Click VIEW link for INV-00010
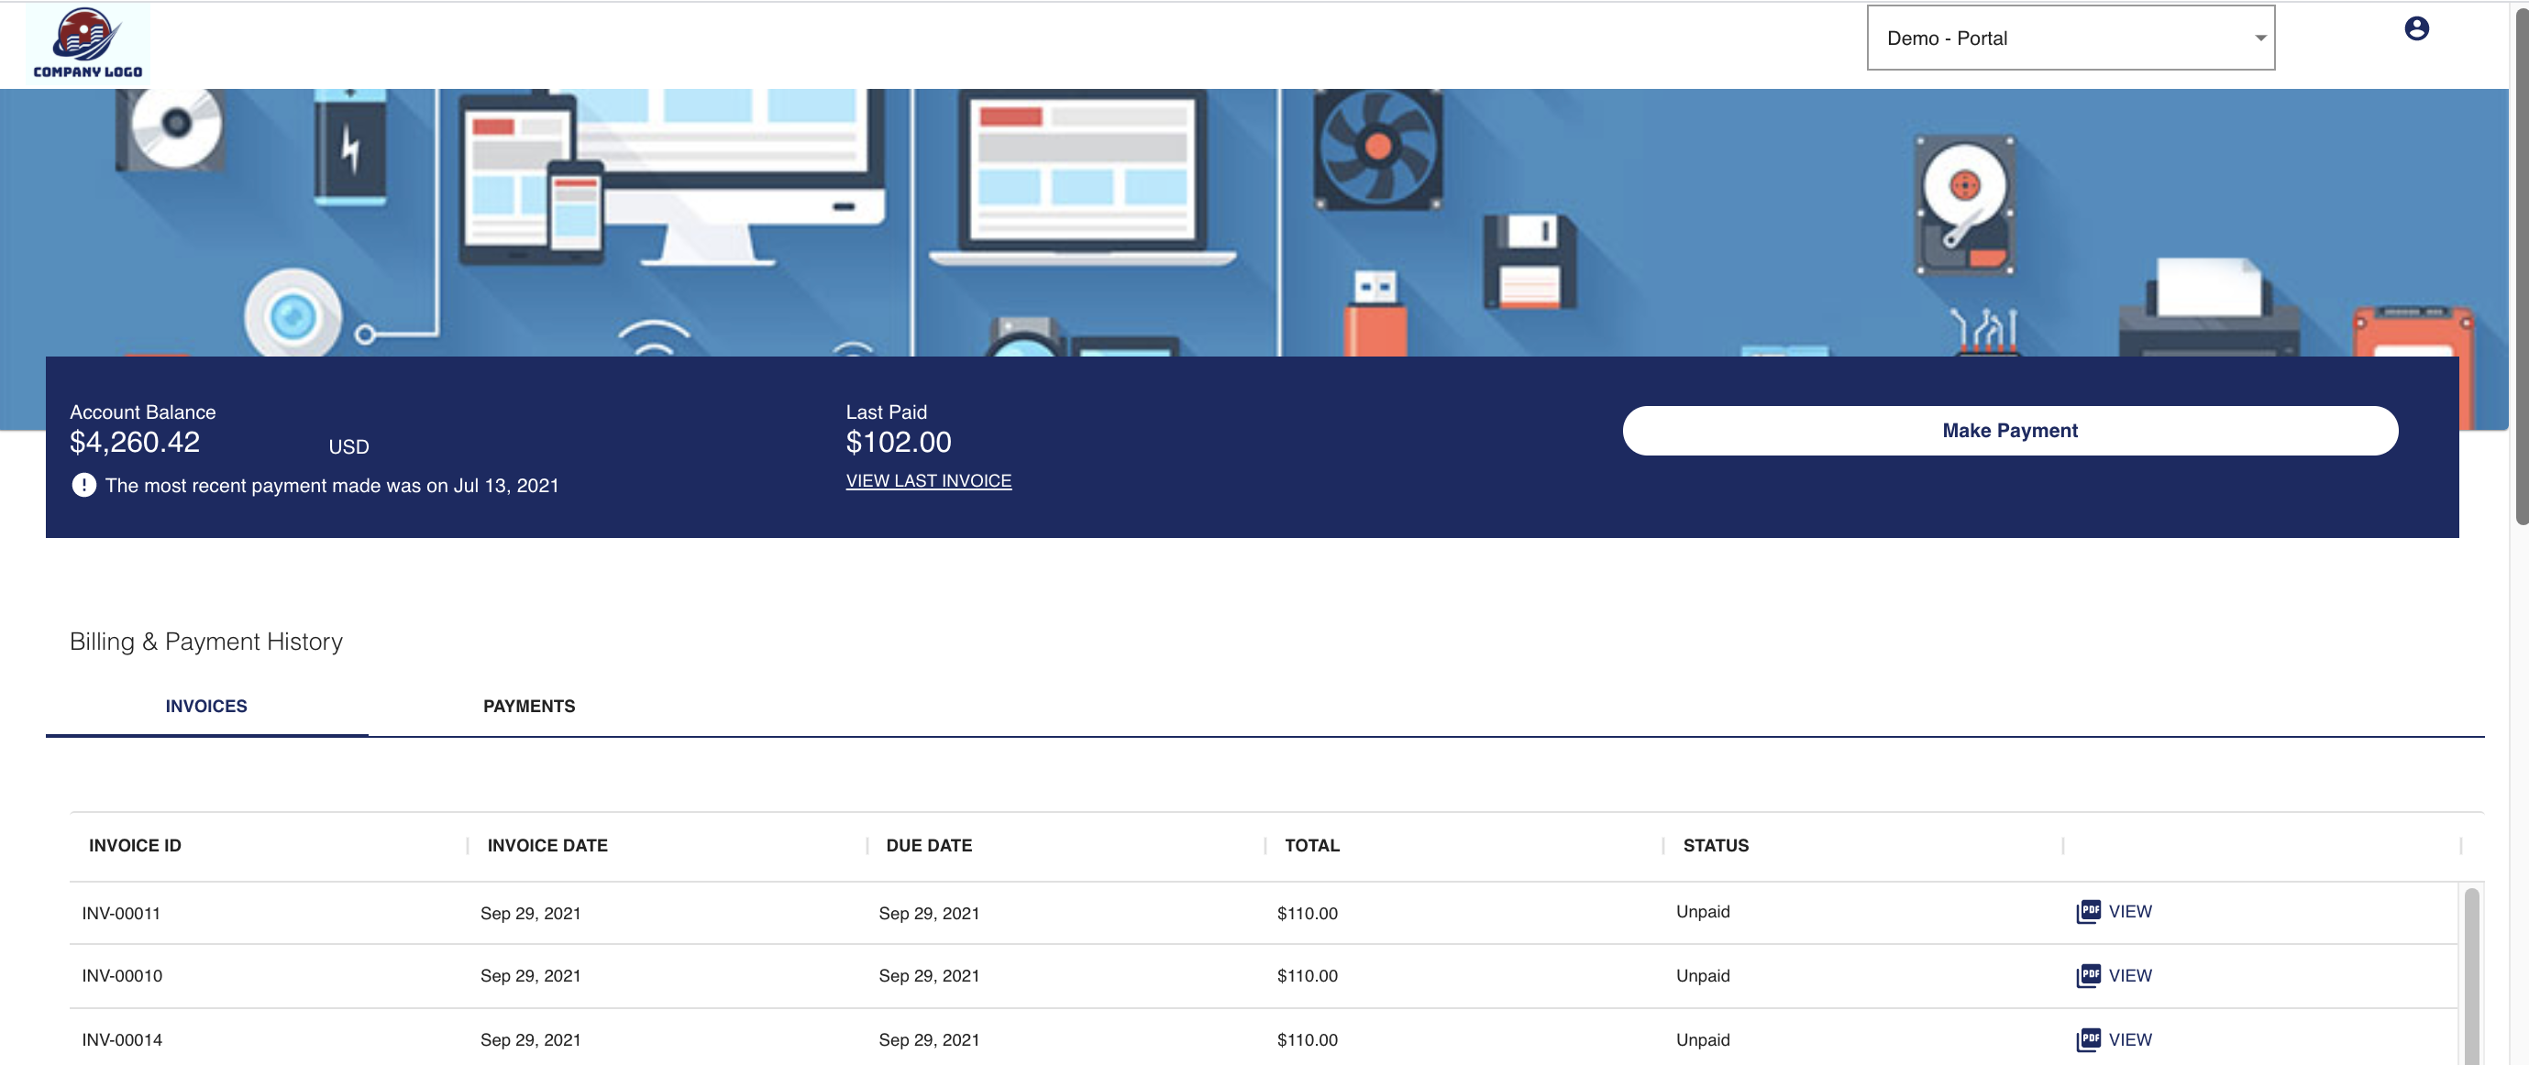Viewport: 2529px width, 1065px height. pos(2129,976)
